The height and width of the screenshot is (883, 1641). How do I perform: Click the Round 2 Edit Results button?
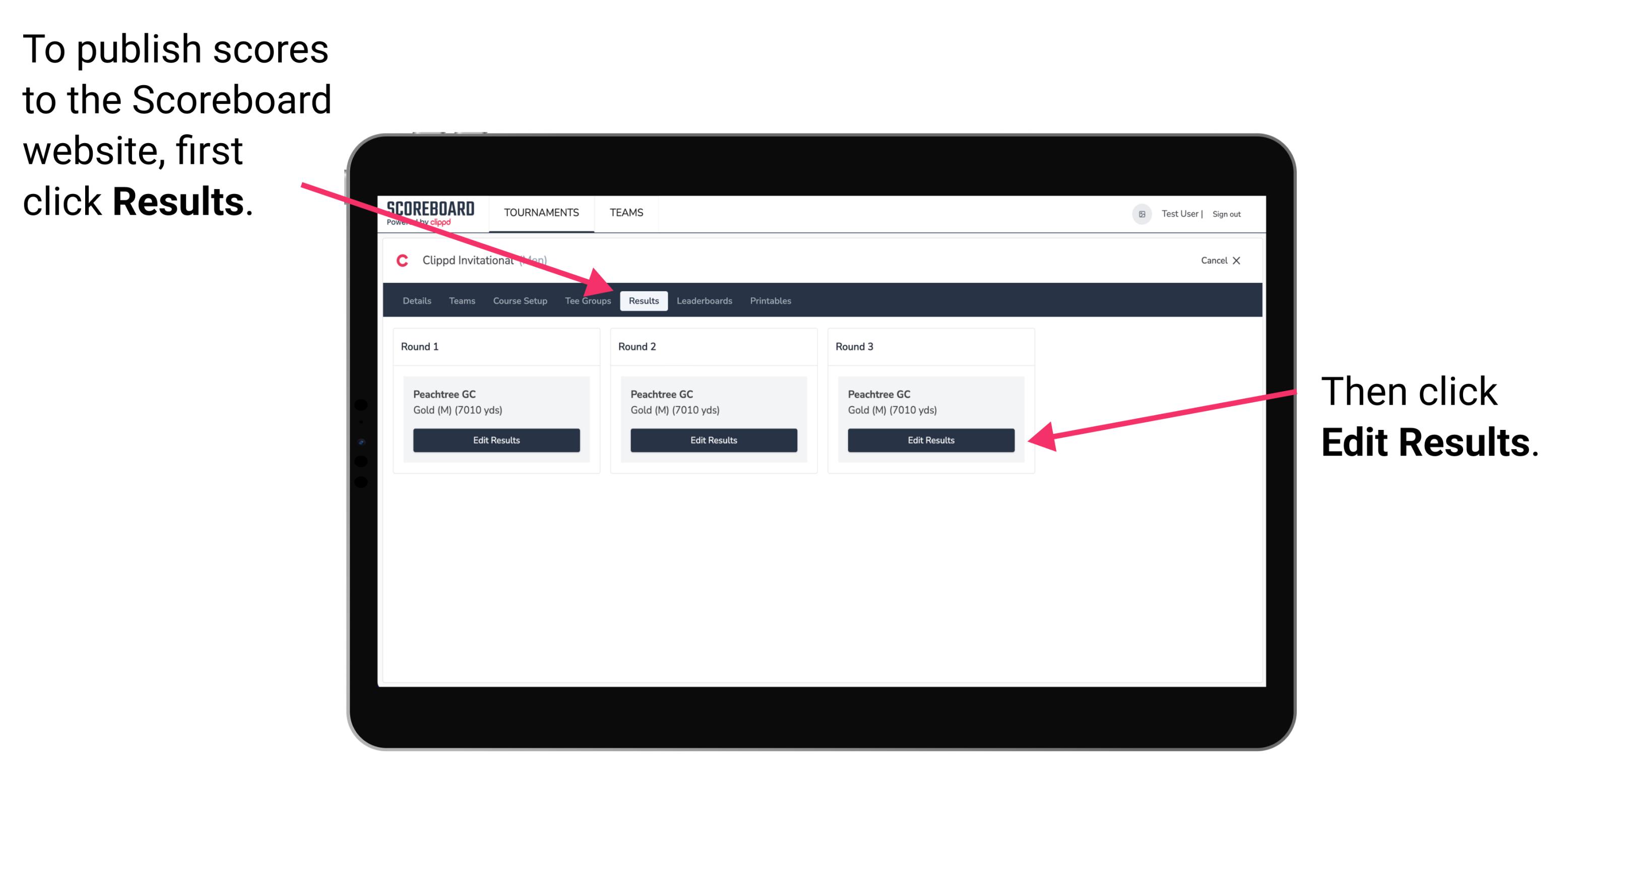point(715,440)
